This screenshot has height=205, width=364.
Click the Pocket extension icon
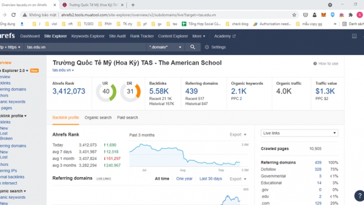click(305, 15)
